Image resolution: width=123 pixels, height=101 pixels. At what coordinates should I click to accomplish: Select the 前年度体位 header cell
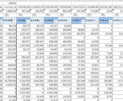coord(118,20)
